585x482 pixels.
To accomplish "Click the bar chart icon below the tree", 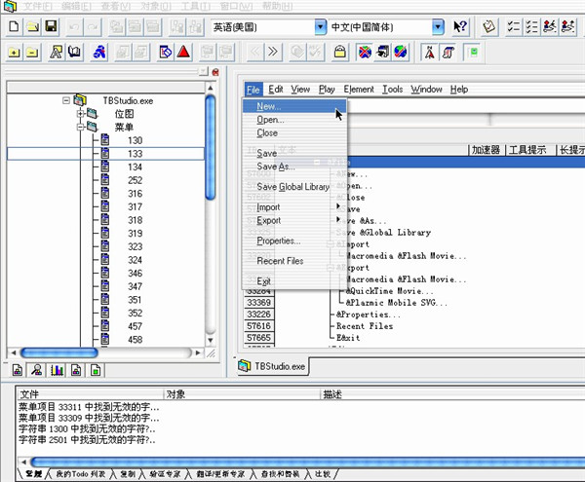I will coord(56,369).
